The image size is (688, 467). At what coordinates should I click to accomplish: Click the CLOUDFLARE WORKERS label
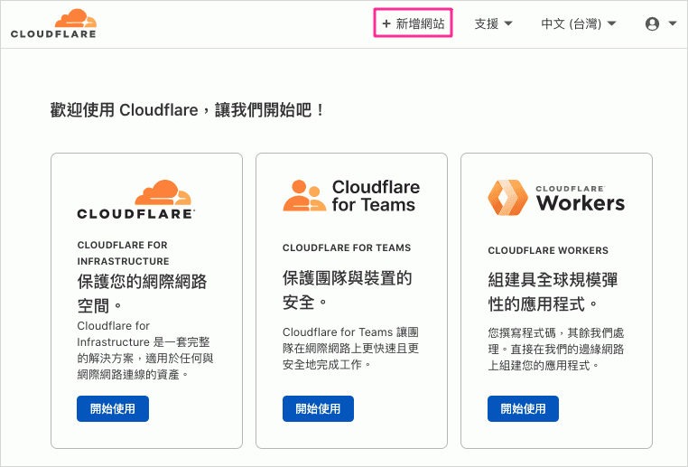(548, 250)
